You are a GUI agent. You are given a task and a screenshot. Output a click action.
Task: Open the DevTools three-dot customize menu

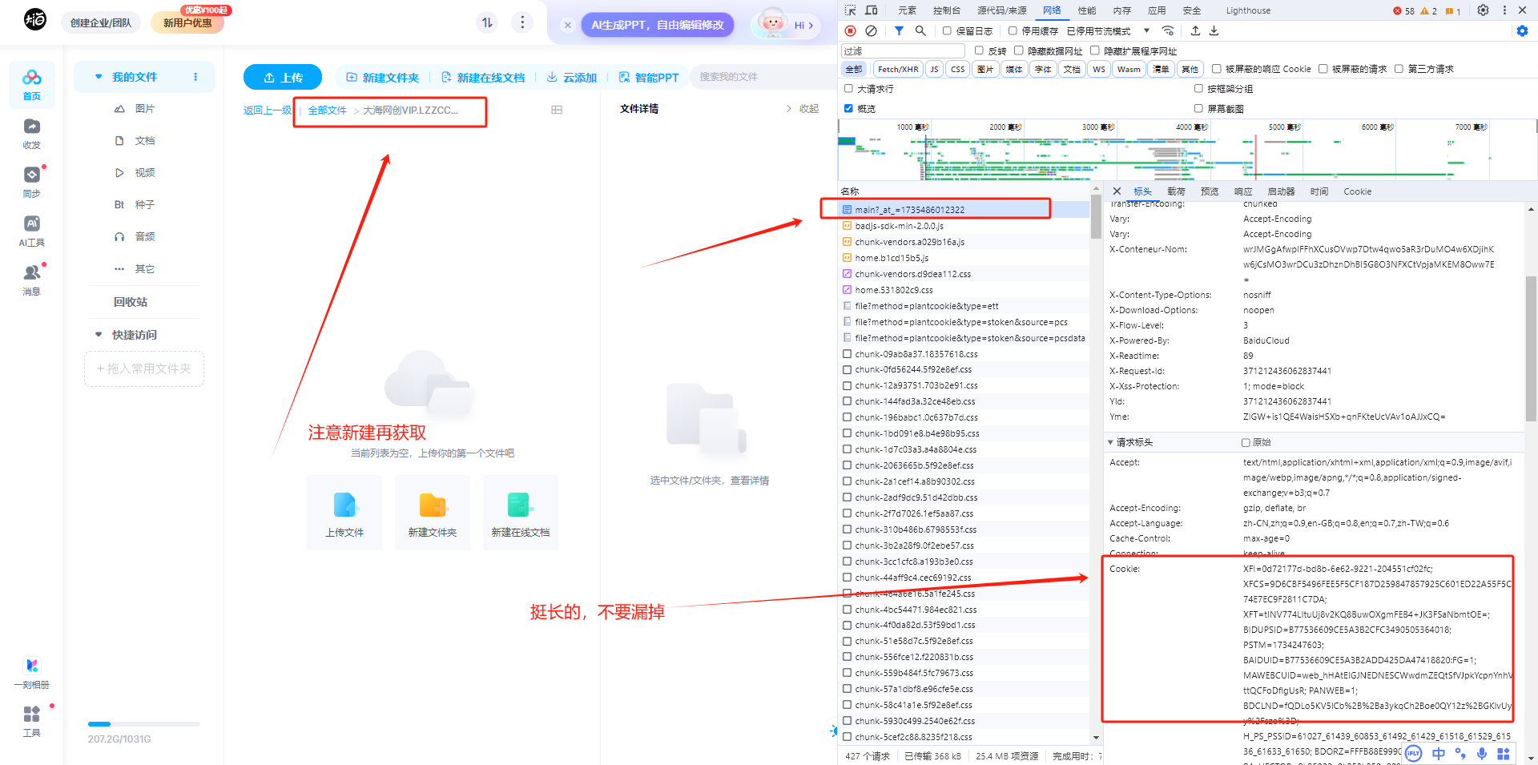[1504, 10]
